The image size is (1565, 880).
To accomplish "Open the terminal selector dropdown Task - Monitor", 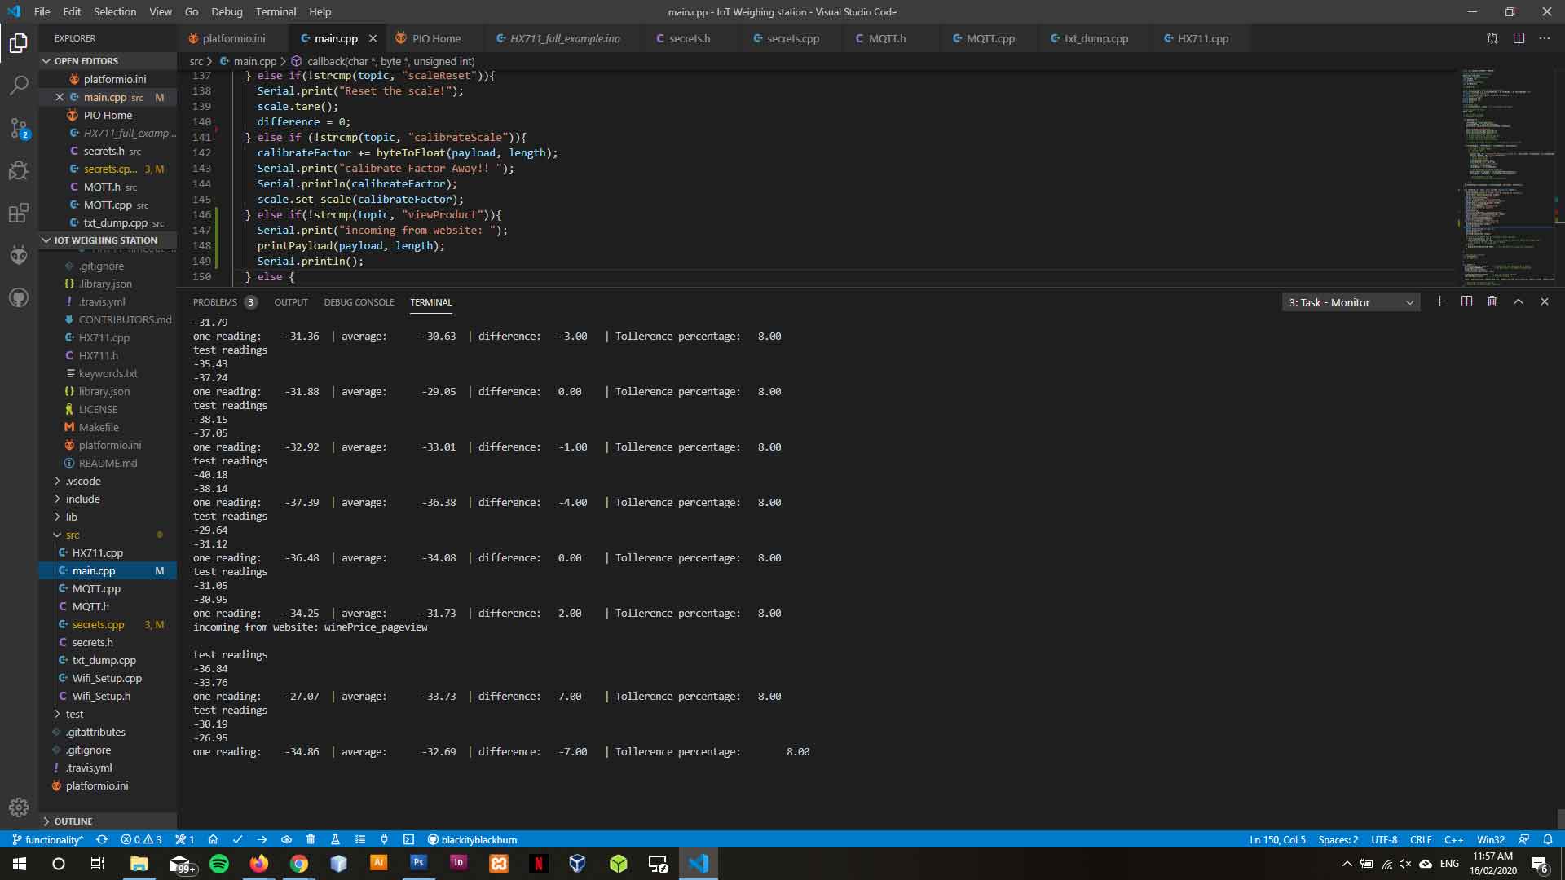I will coord(1351,302).
